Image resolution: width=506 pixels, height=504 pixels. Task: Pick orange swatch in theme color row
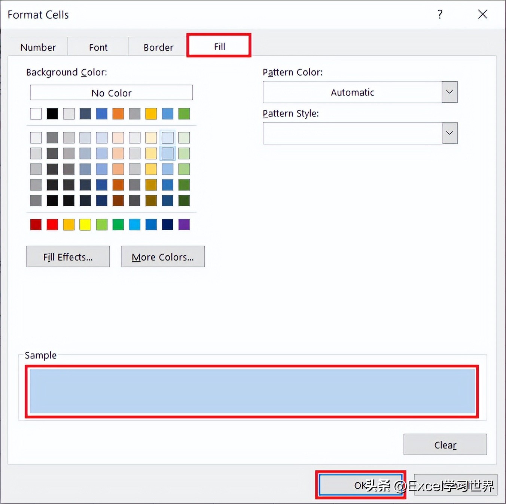pos(118,113)
